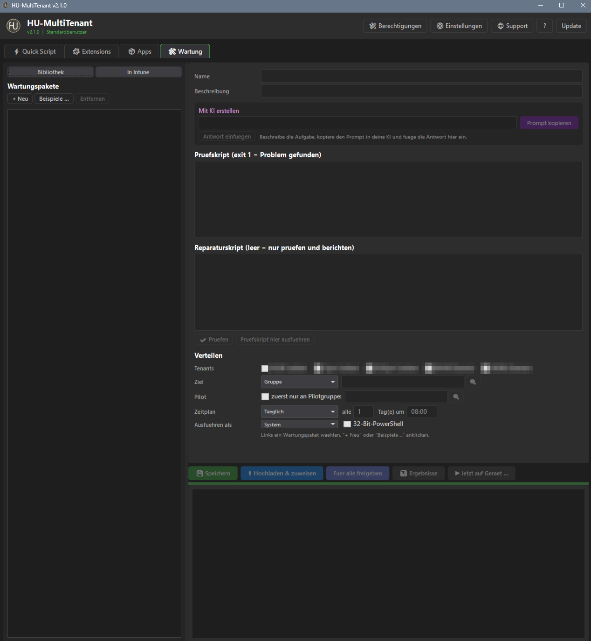
Task: Switch to the In Intune view
Action: pos(138,72)
